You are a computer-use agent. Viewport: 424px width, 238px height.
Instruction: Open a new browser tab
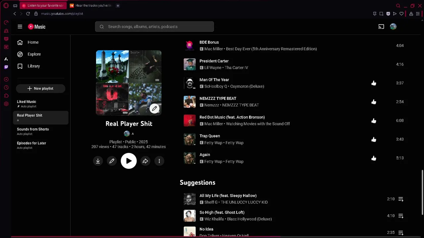pyautogui.click(x=118, y=6)
